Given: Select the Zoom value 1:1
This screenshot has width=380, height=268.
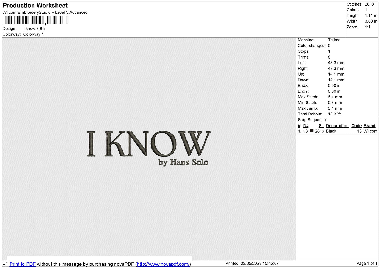Looking at the screenshot, I should click(x=368, y=27).
